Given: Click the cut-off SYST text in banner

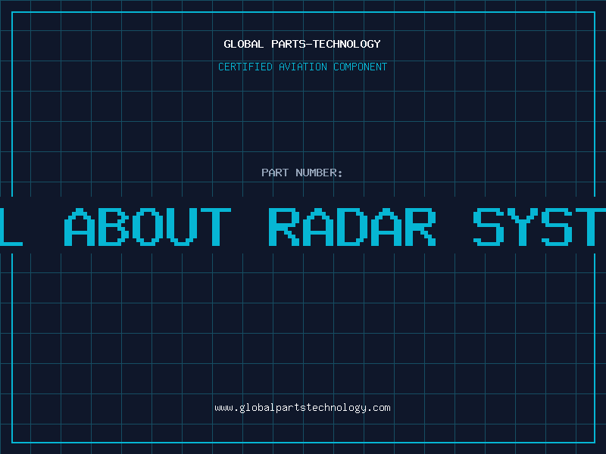Looking at the screenshot, I should pos(539,226).
